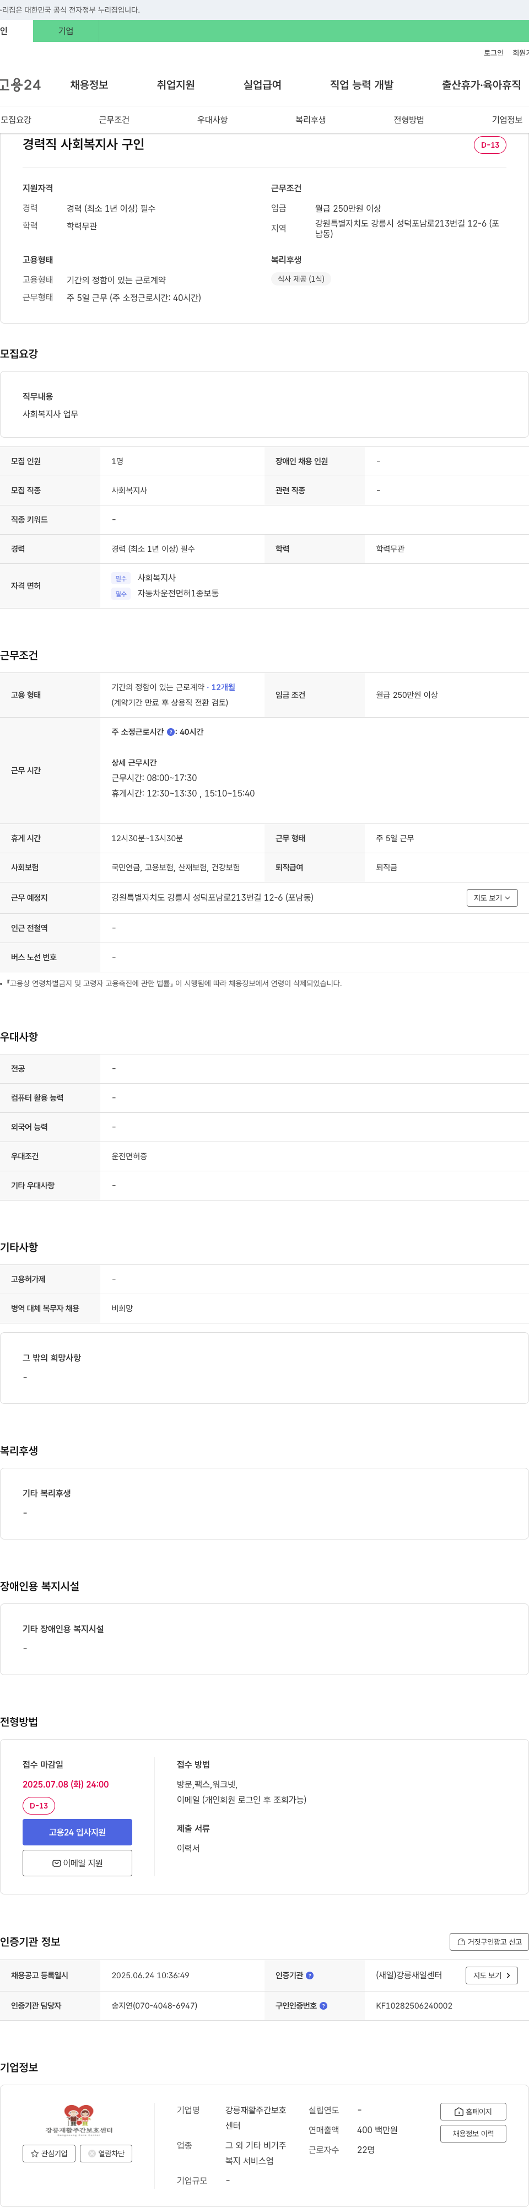Image resolution: width=529 pixels, height=2207 pixels.
Task: Click the 2025.07.08 (화) 24:00 deadline text
Action: 66,1785
